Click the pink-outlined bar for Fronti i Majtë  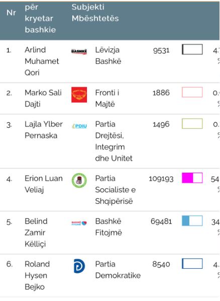click(x=192, y=92)
